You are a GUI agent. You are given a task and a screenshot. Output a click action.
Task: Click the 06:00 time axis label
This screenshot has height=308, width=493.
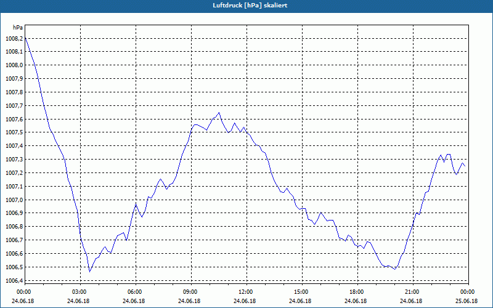(x=136, y=292)
